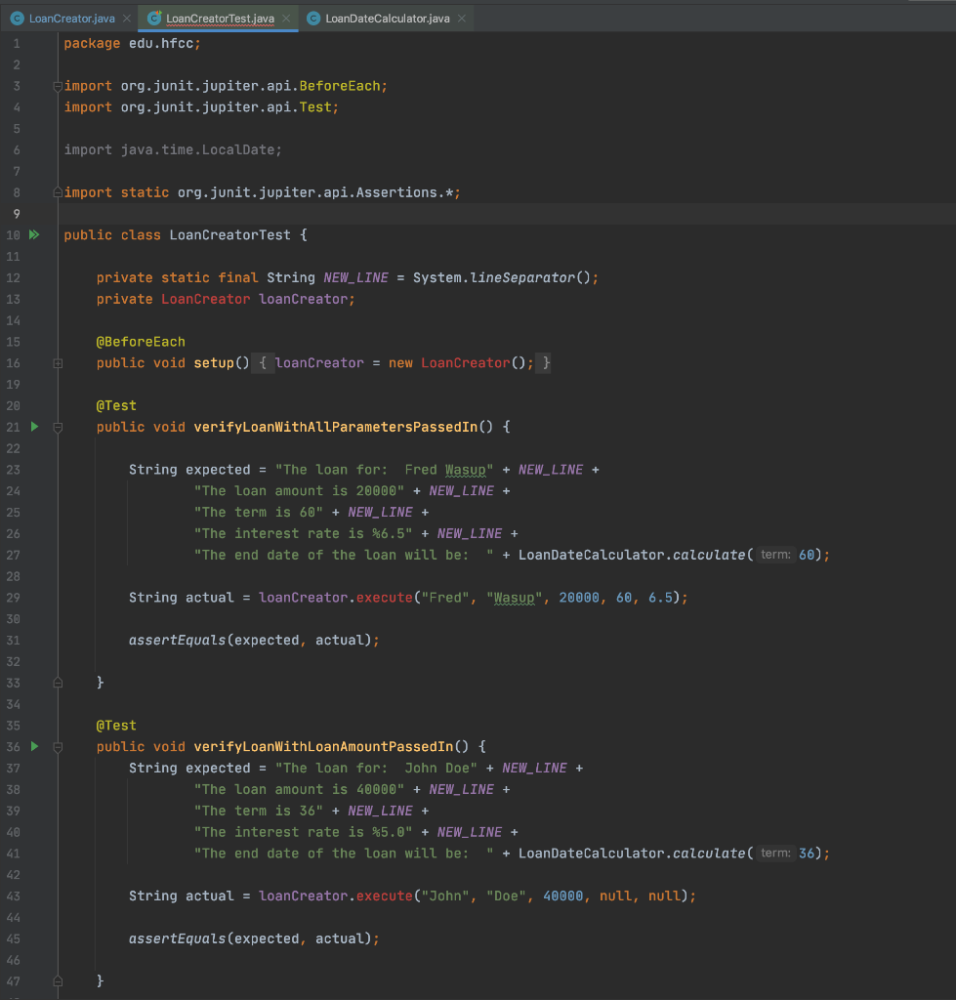This screenshot has height=1000, width=956.
Task: Expand the folded setup() method body
Action: coord(57,362)
